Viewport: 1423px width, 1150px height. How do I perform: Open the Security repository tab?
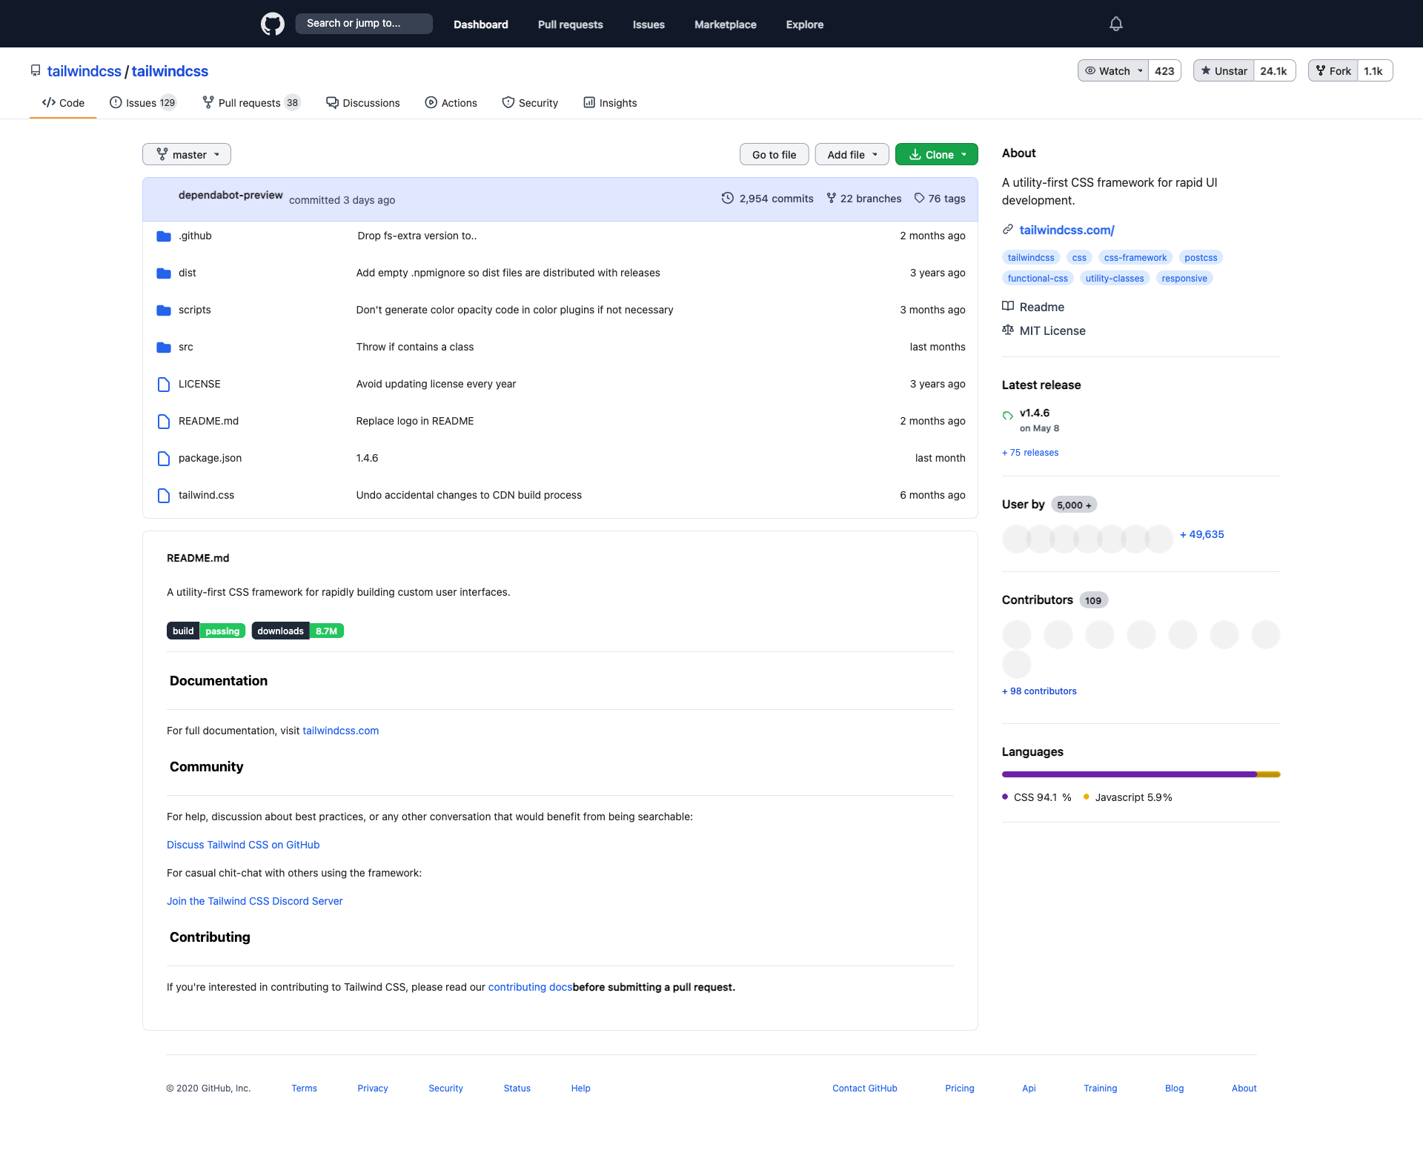pyautogui.click(x=530, y=103)
